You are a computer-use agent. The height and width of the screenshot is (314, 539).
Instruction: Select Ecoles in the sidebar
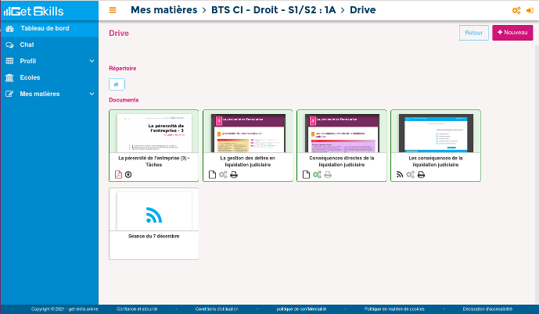[x=30, y=77]
